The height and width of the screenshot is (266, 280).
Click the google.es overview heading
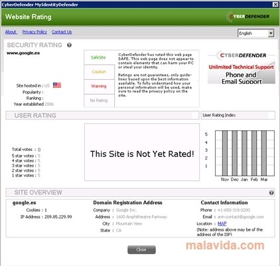pyautogui.click(x=24, y=203)
